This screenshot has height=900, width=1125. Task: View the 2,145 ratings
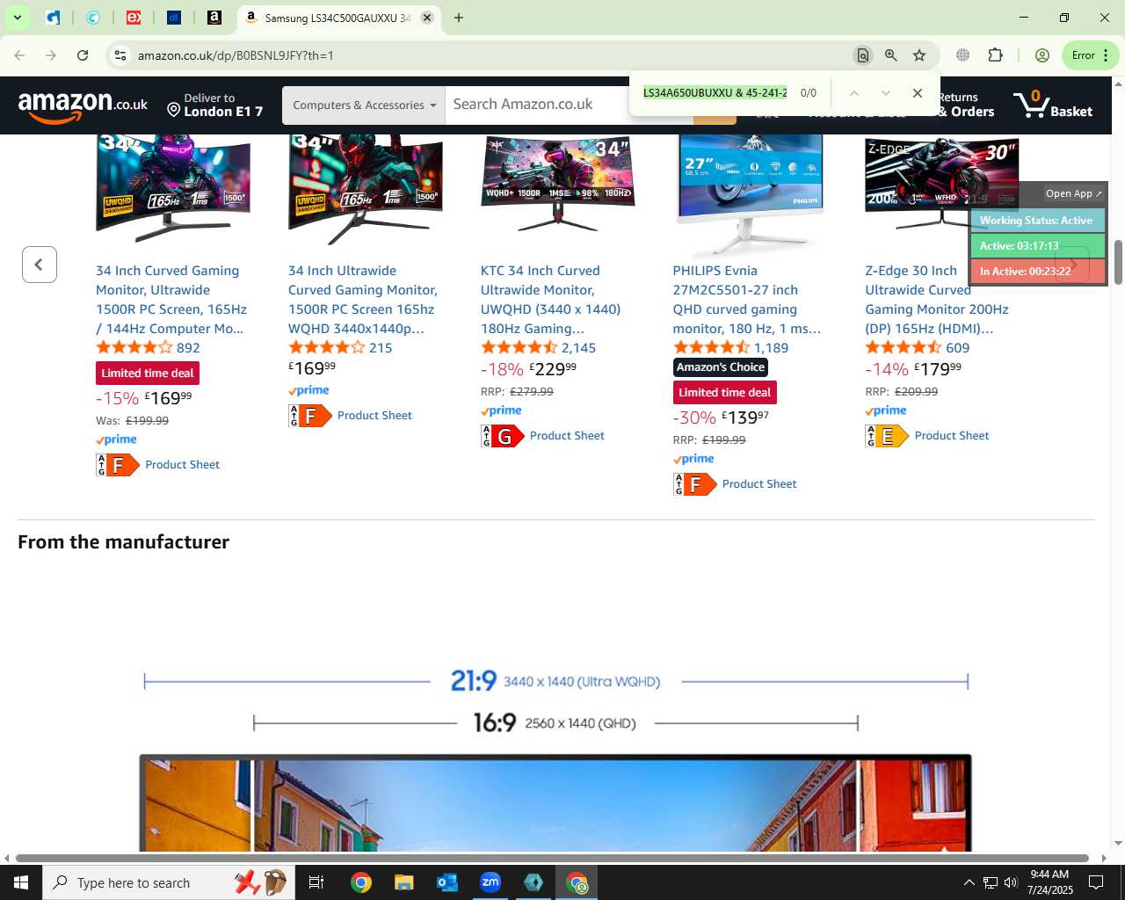pyautogui.click(x=578, y=348)
